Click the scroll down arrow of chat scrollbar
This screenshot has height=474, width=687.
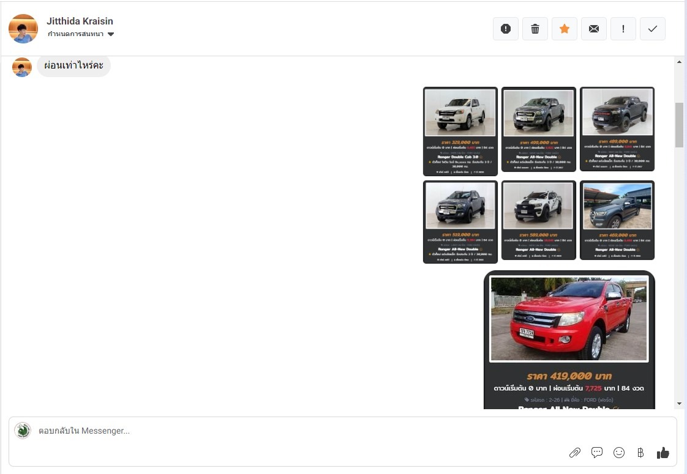679,404
